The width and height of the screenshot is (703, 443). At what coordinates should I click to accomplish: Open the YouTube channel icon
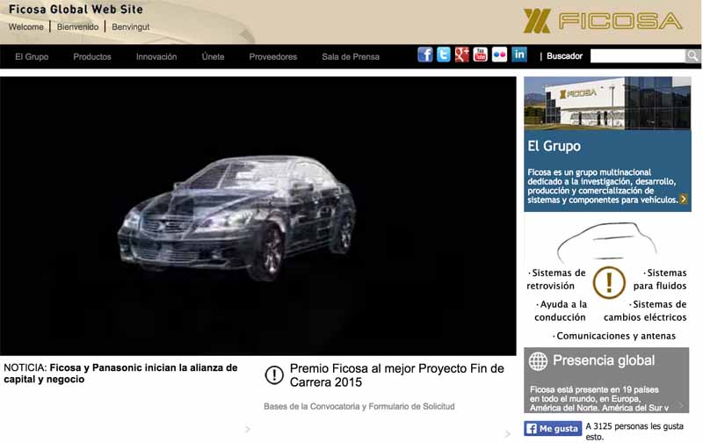coord(480,54)
